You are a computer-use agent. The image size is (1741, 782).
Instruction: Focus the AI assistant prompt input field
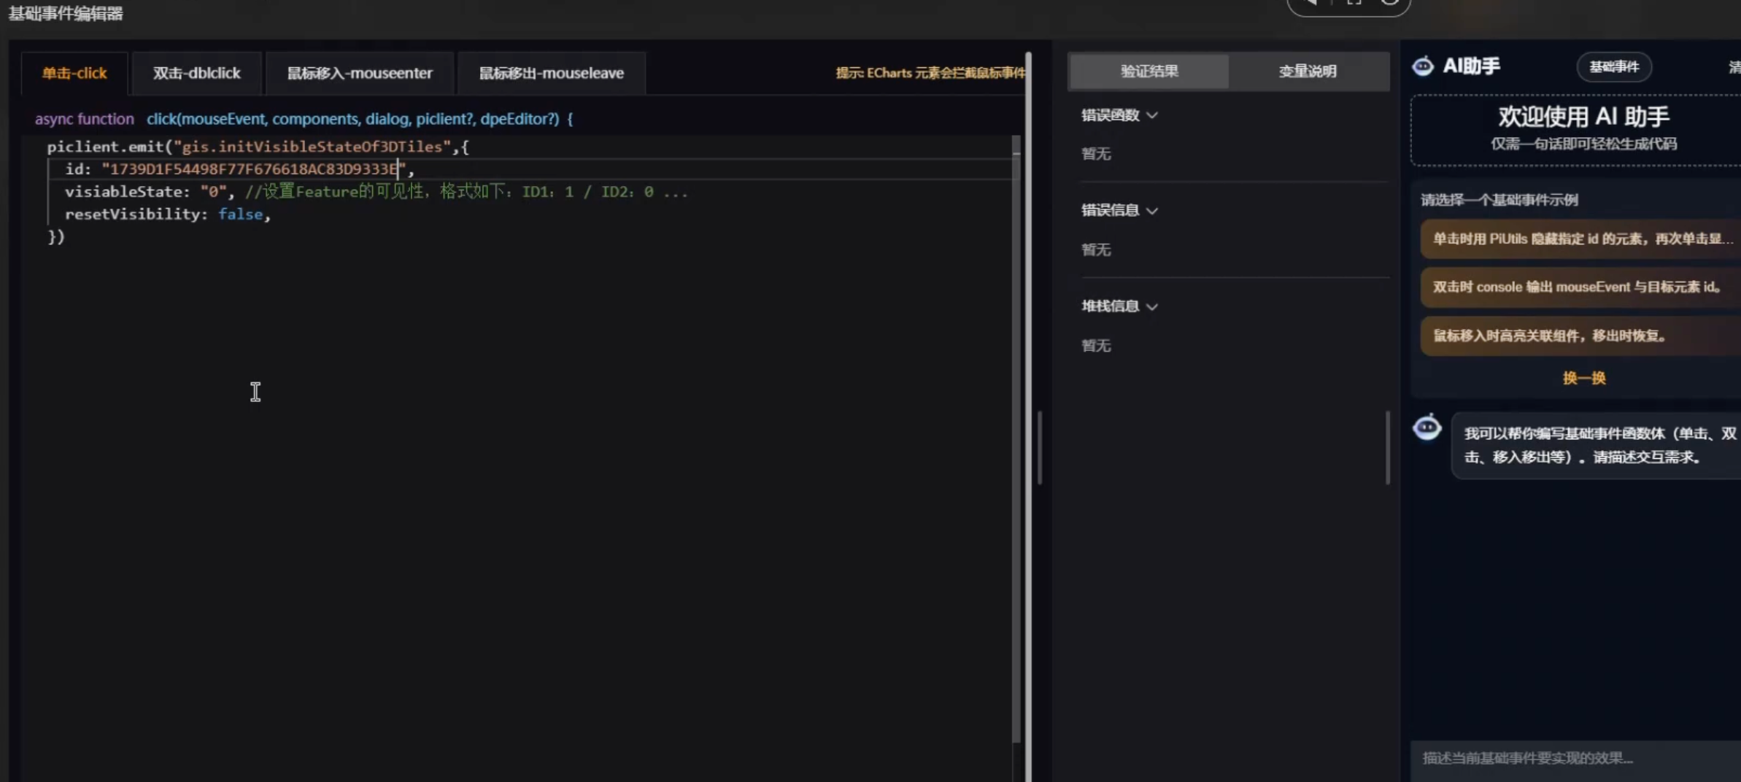[1576, 758]
